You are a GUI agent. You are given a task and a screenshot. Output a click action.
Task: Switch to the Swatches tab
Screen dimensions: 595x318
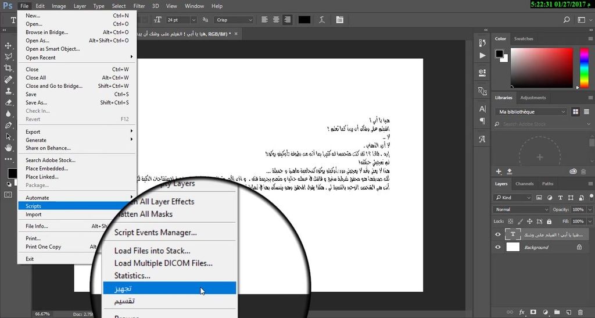[x=524, y=39]
